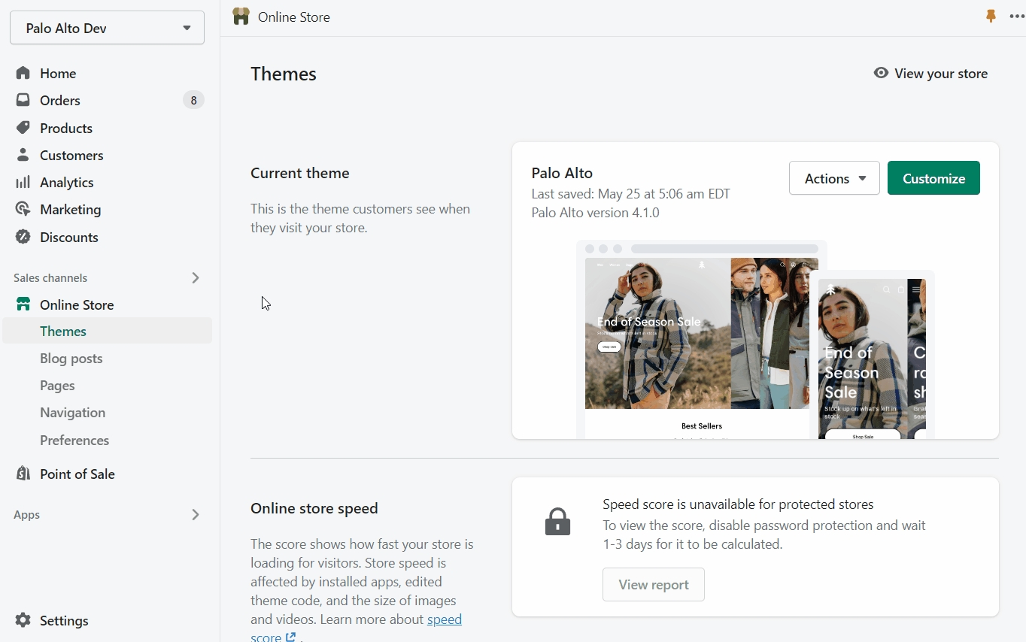Click View your store eye link
The height and width of the screenshot is (642, 1026).
[x=930, y=74]
